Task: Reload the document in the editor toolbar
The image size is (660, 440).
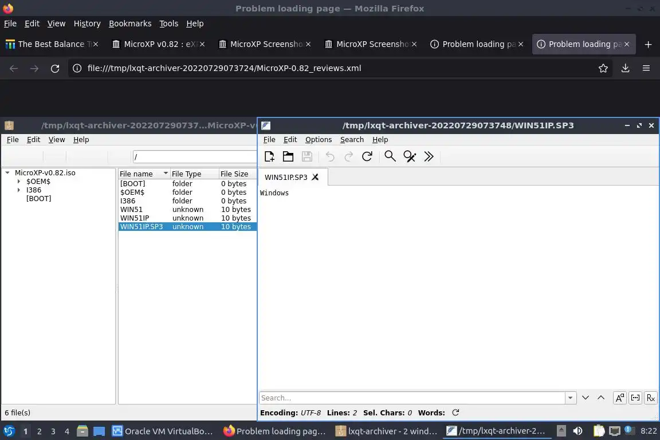Action: (367, 156)
